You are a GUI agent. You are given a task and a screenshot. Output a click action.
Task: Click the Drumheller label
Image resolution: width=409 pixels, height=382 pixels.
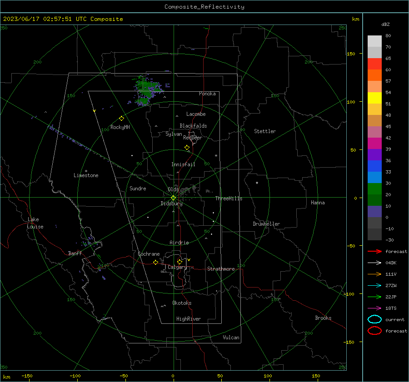pyautogui.click(x=266, y=224)
